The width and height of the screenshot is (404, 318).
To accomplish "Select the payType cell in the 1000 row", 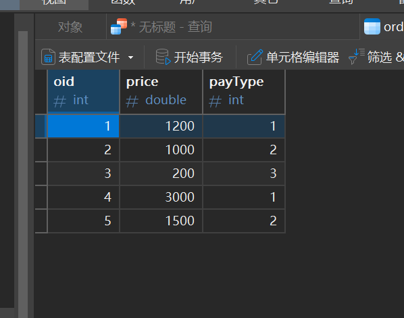I will [x=244, y=150].
